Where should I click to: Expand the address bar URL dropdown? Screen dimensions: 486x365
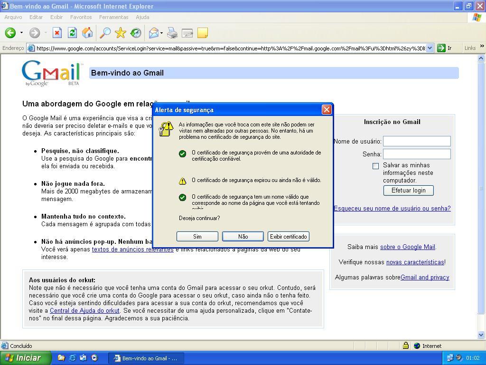[x=430, y=48]
